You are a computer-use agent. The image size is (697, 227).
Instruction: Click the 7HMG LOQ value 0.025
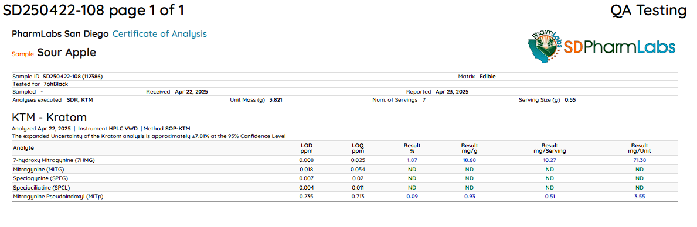(x=358, y=160)
